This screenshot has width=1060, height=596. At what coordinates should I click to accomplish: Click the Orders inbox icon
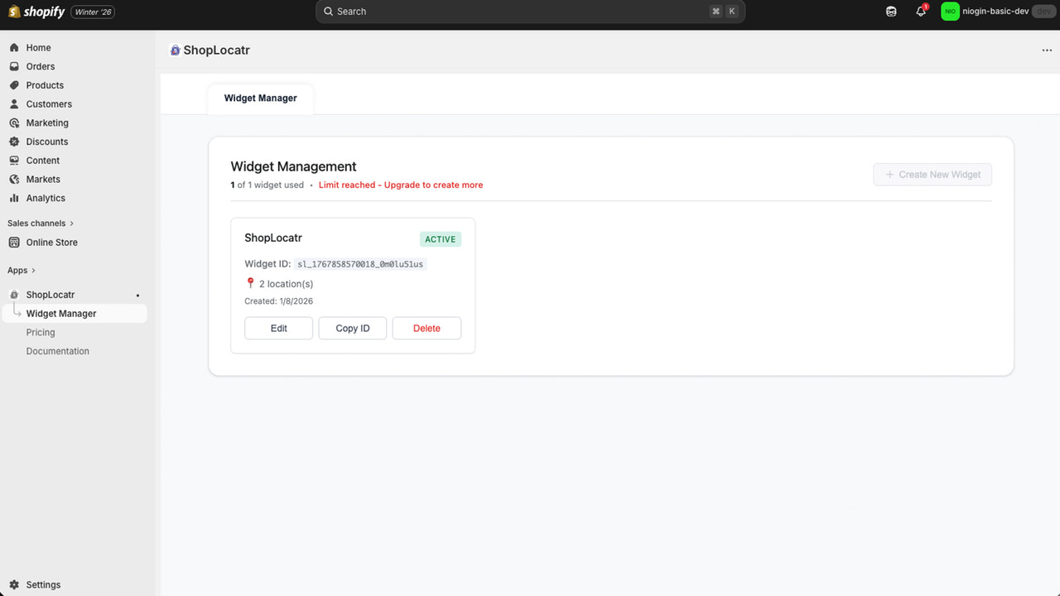click(x=14, y=66)
